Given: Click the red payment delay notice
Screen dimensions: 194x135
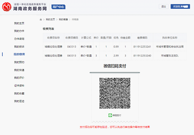Looking at the screenshot, I should [115, 127].
